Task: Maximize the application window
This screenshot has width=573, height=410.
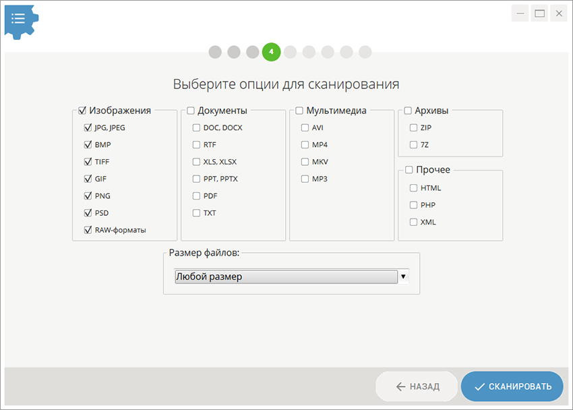Action: coord(539,13)
